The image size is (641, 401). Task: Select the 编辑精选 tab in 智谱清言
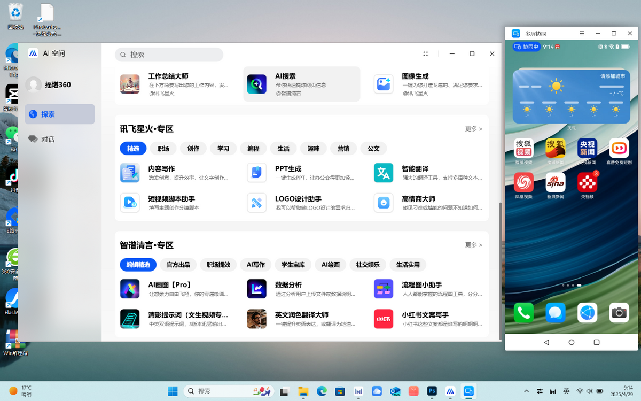138,265
